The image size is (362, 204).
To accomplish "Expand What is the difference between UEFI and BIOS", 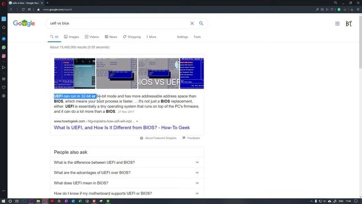I will click(127, 163).
